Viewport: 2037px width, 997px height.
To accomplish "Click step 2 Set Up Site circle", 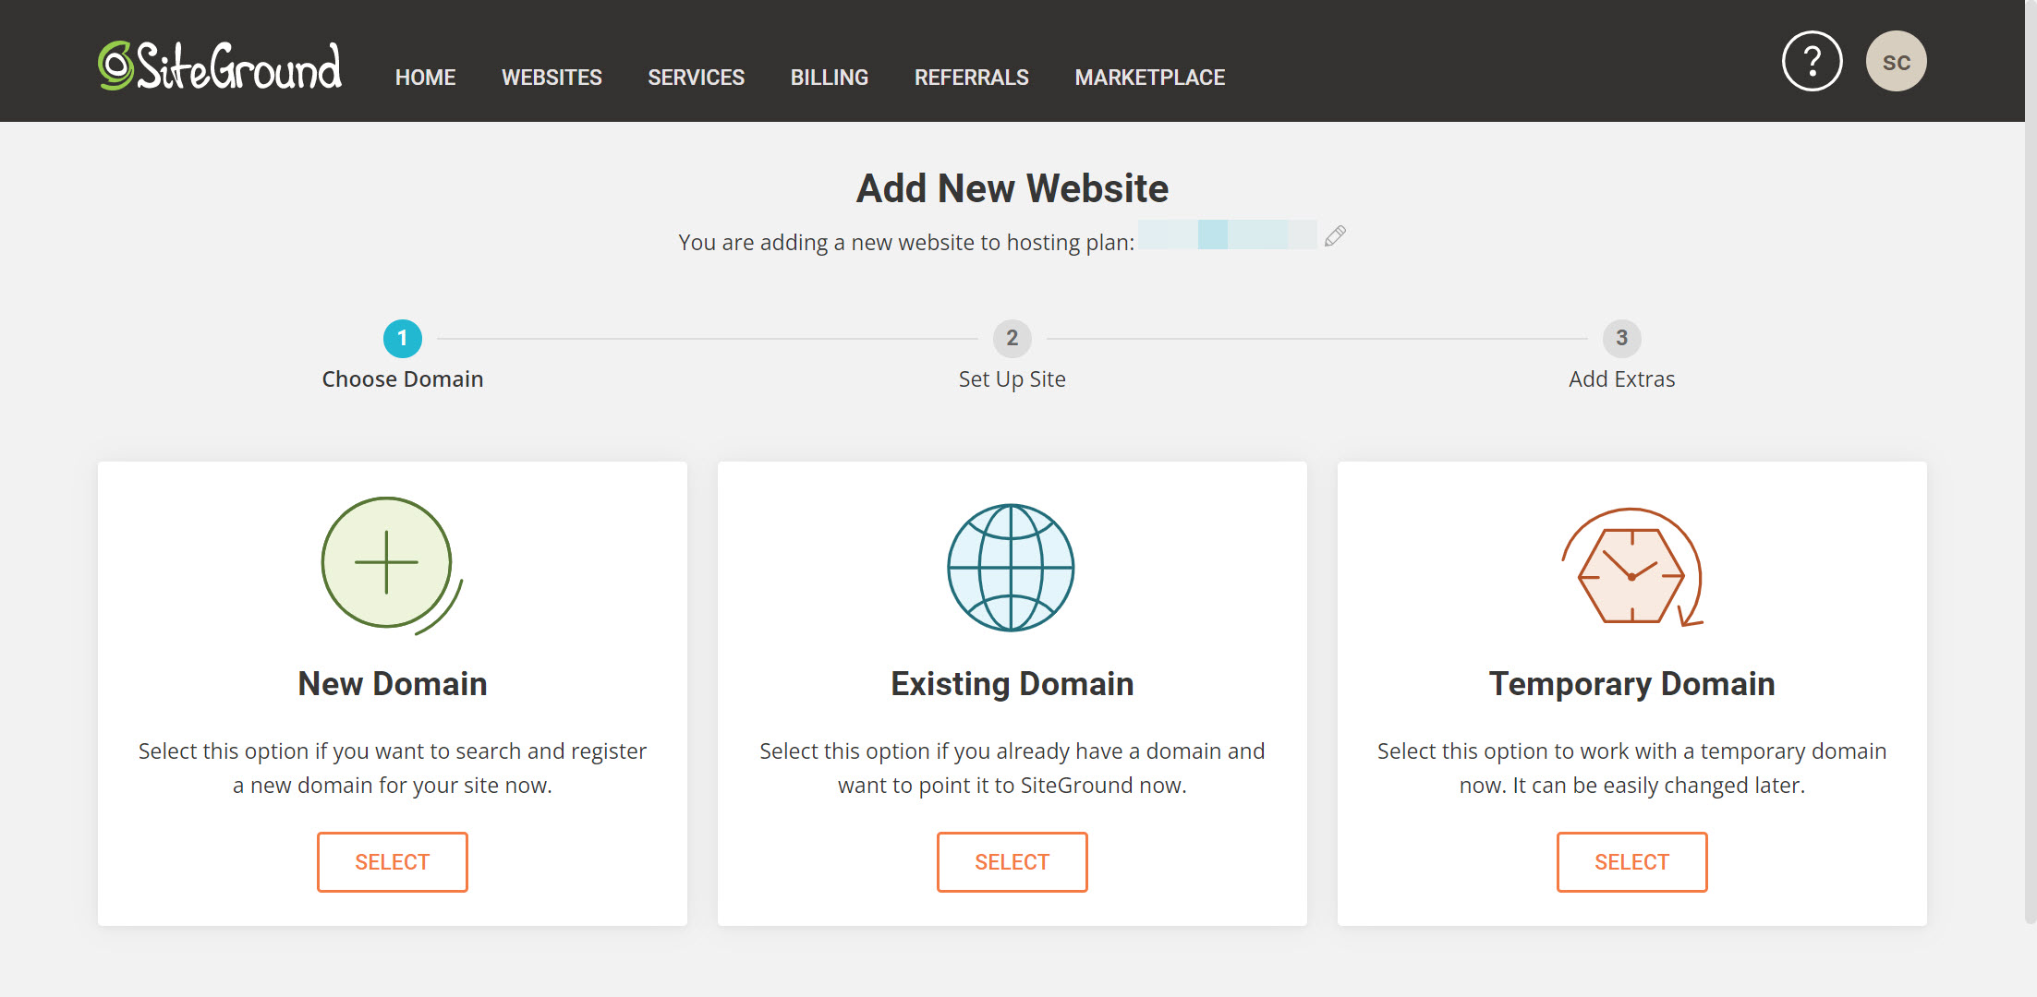I will [x=1012, y=339].
